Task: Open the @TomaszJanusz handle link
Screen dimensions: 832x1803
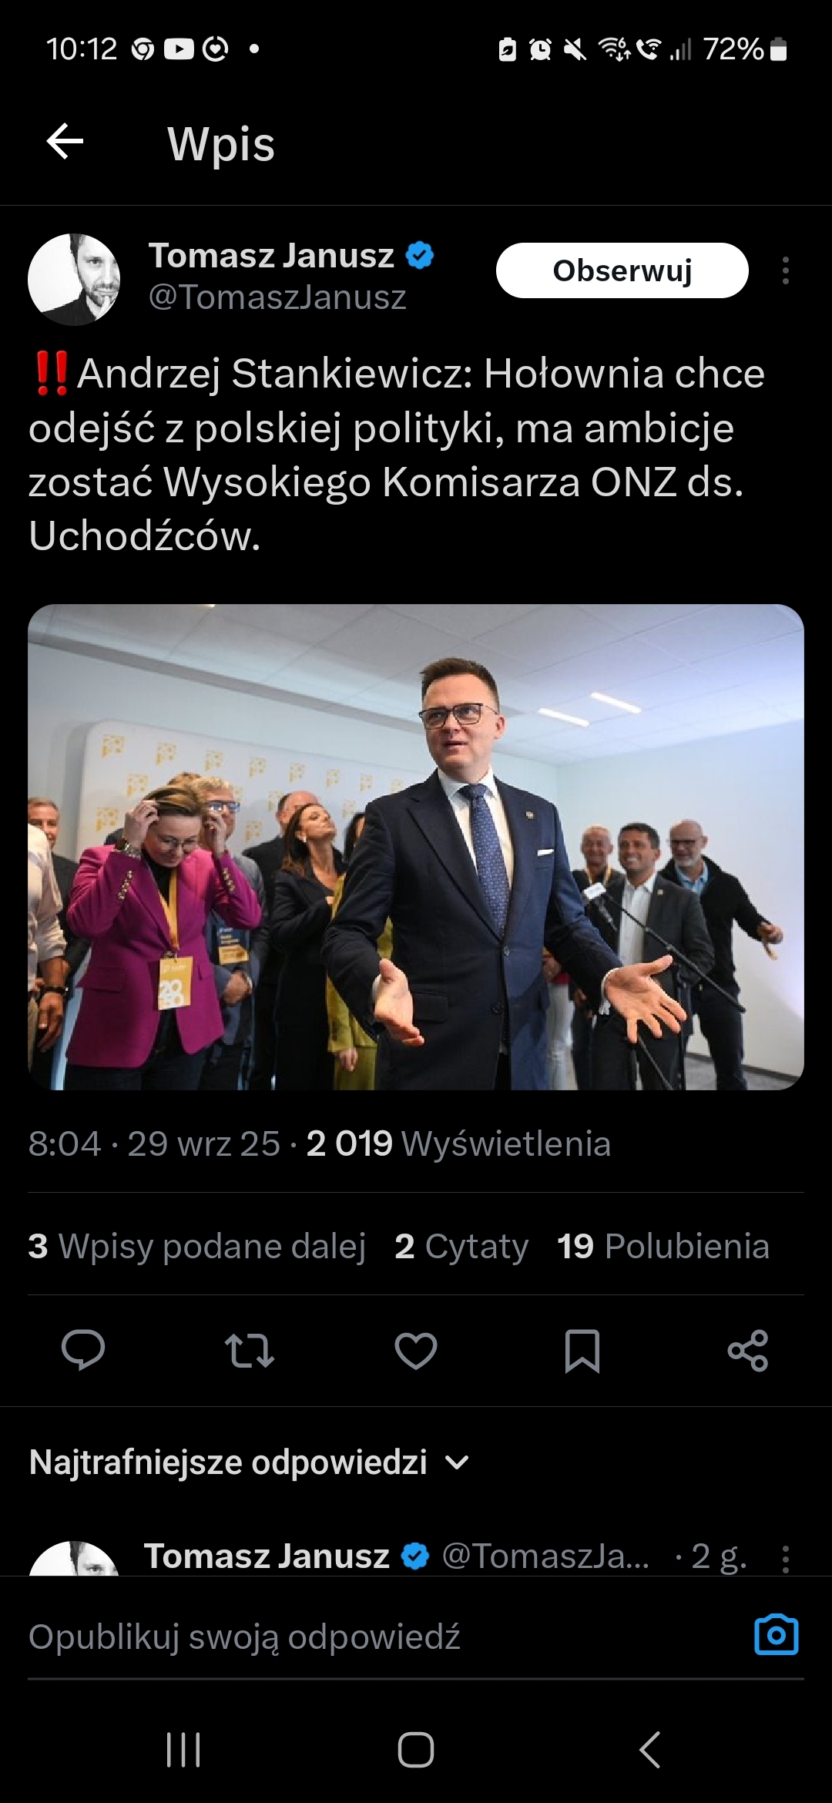Action: click(x=277, y=297)
